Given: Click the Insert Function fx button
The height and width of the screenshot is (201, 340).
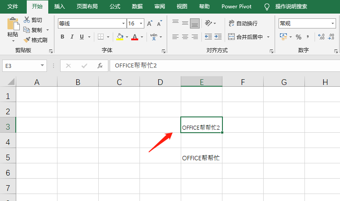Looking at the screenshot, I should click(x=100, y=66).
